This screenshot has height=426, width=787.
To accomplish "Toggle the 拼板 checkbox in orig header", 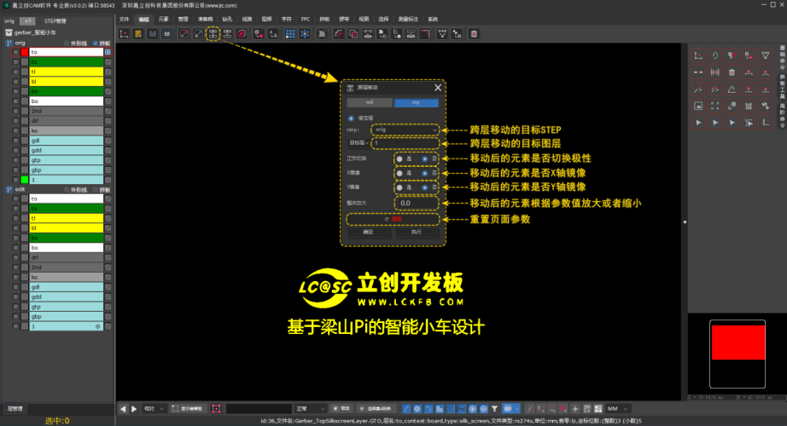I will (x=96, y=43).
